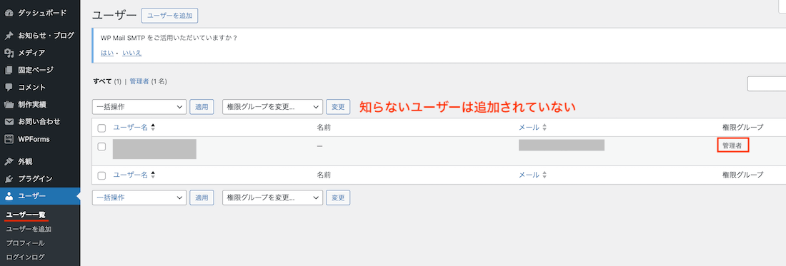786x266 pixels.
Task: Open the bottom 権限グループを変更 dropdown
Action: tap(273, 198)
